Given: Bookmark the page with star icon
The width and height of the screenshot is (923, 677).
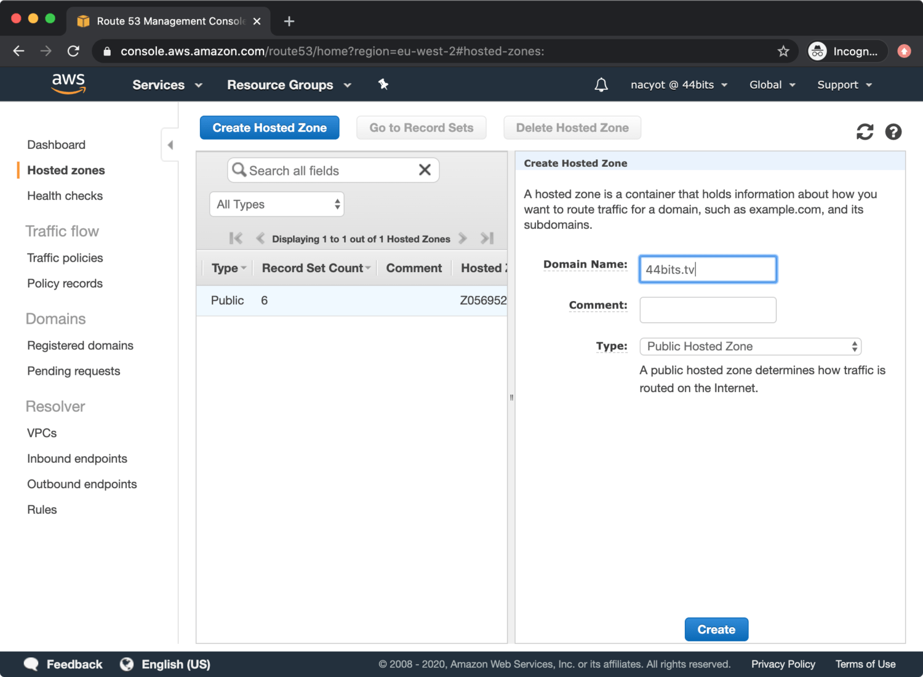Looking at the screenshot, I should point(783,51).
